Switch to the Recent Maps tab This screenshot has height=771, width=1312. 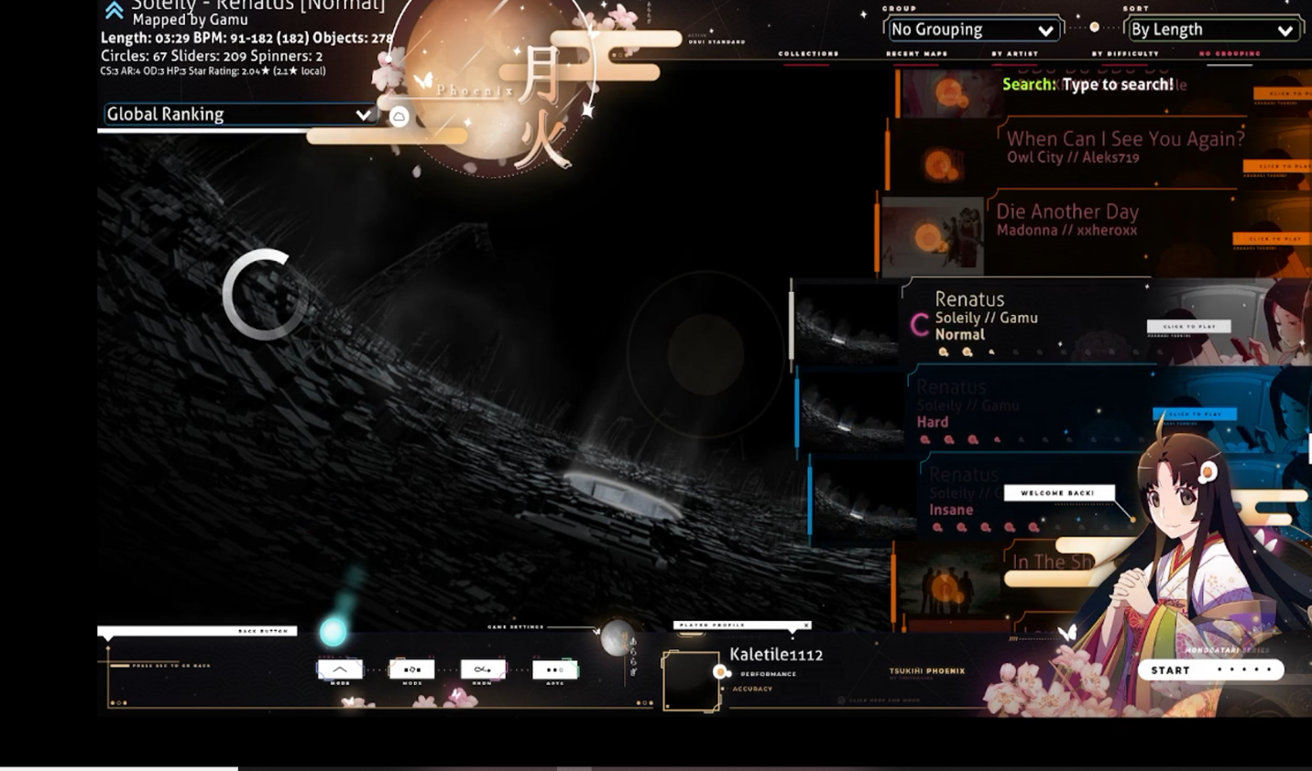point(916,54)
